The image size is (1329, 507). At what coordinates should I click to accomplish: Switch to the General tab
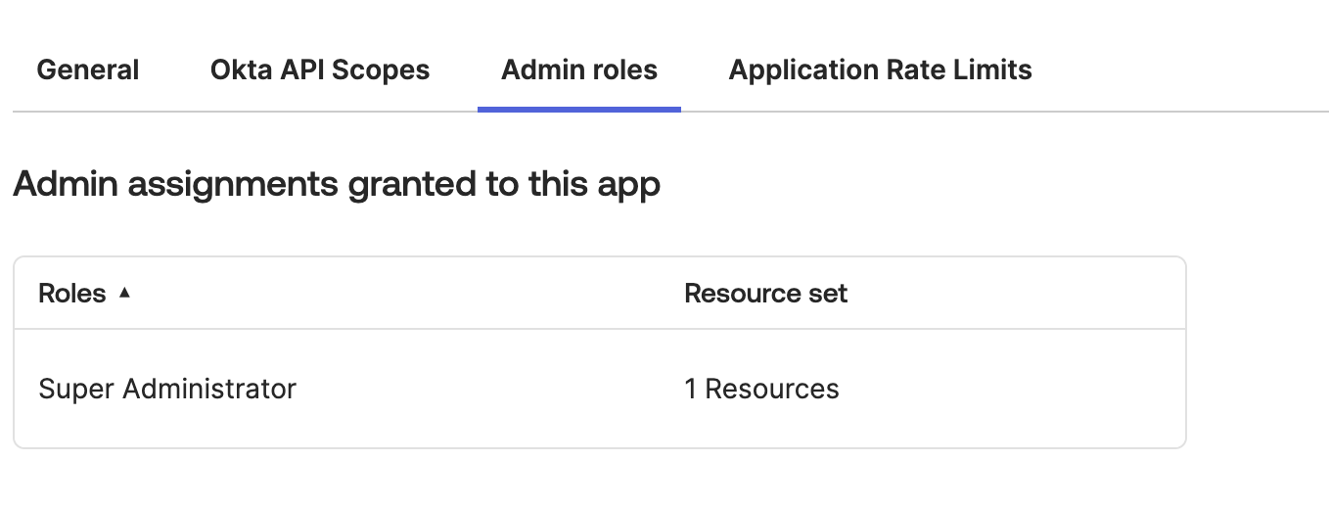(x=88, y=70)
